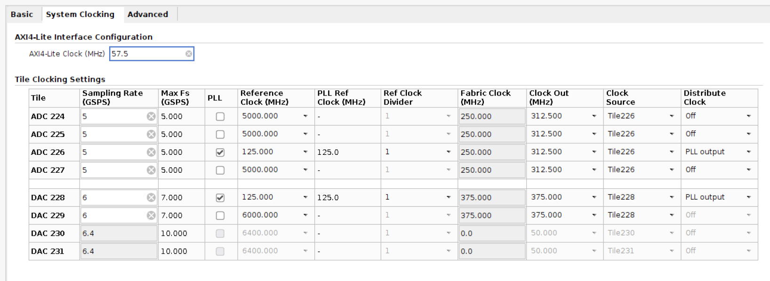Open DAC 228 Clock Source dropdown
Image resolution: width=770 pixels, height=281 pixels.
[x=672, y=197]
